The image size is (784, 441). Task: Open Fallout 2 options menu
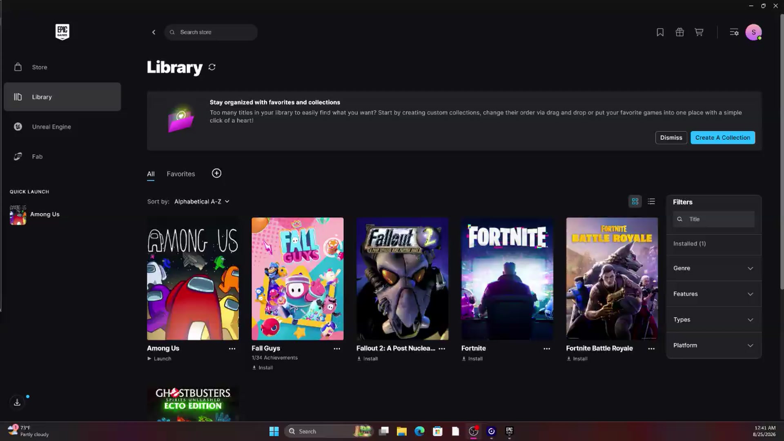pyautogui.click(x=442, y=349)
